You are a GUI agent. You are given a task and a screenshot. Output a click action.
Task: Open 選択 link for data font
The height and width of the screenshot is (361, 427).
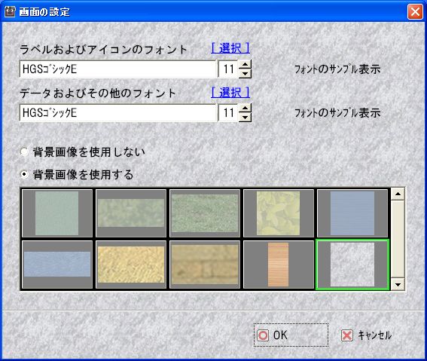click(230, 93)
